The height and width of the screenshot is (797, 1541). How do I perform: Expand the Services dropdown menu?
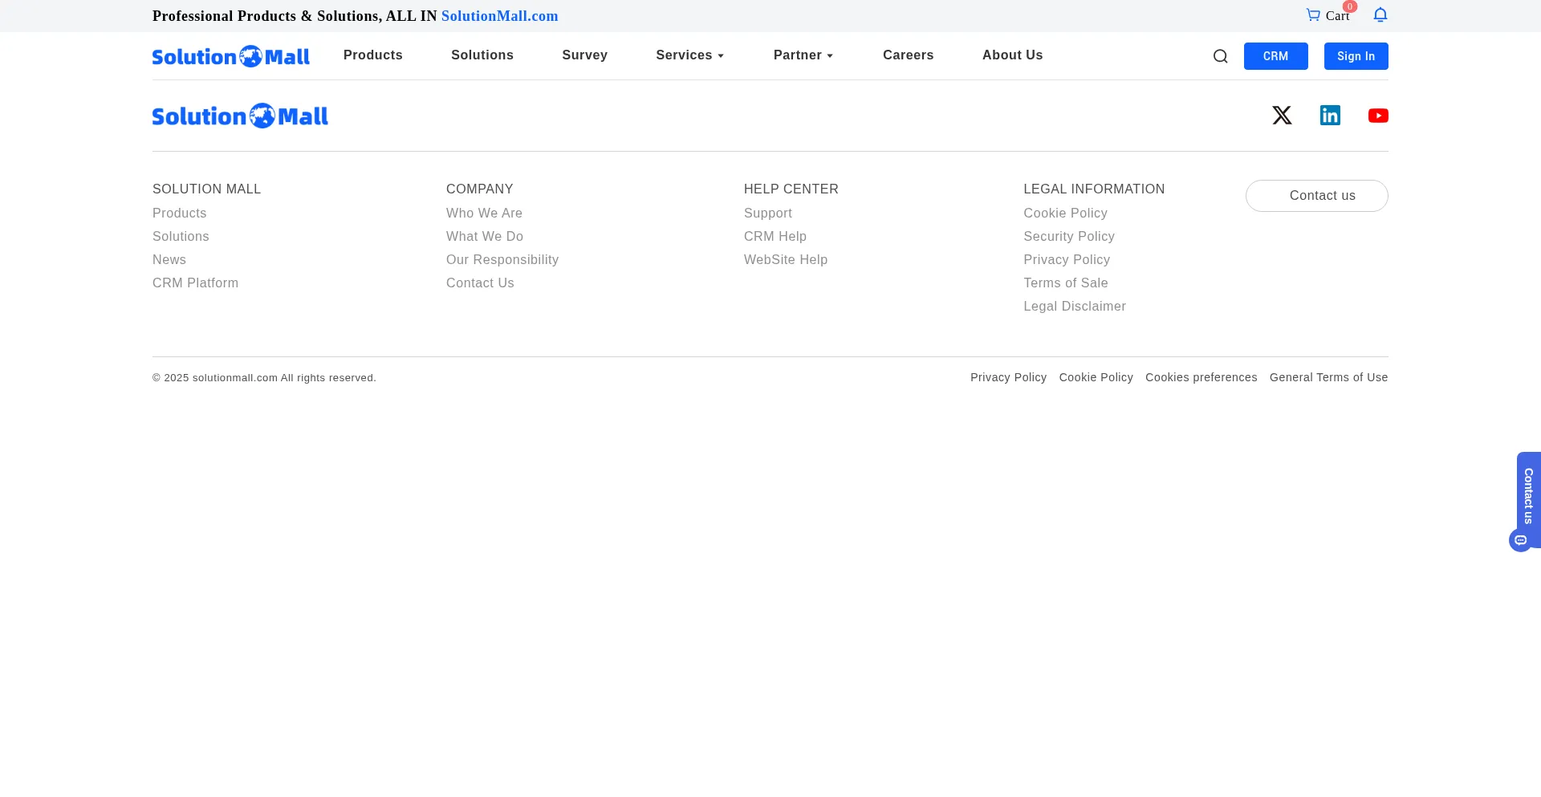pyautogui.click(x=689, y=55)
